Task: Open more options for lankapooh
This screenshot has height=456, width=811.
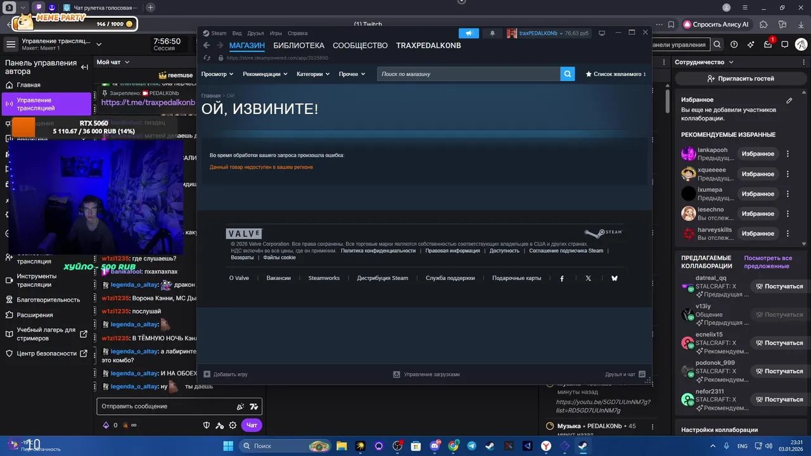Action: click(x=788, y=154)
